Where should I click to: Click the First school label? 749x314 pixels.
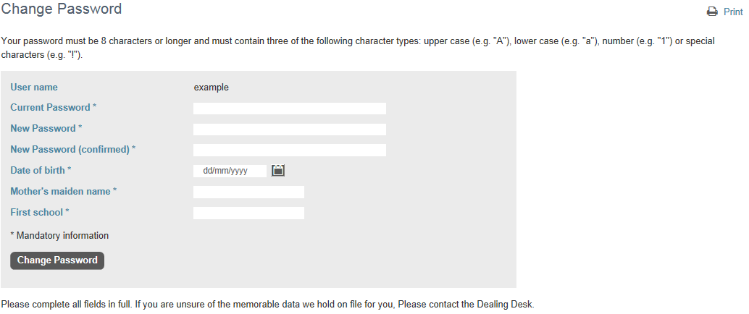point(40,213)
